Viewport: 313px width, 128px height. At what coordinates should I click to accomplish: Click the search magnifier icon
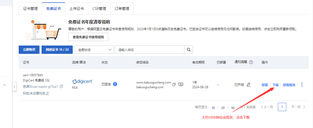[x=189, y=50]
